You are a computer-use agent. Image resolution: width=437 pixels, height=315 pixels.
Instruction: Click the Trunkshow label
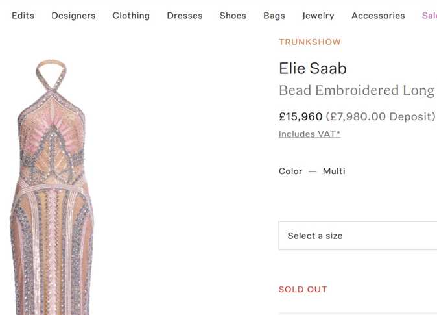(310, 42)
